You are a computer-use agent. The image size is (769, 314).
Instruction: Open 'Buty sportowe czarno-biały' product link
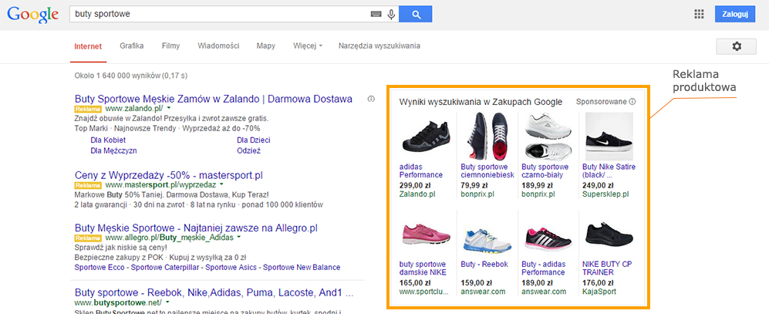(x=545, y=171)
